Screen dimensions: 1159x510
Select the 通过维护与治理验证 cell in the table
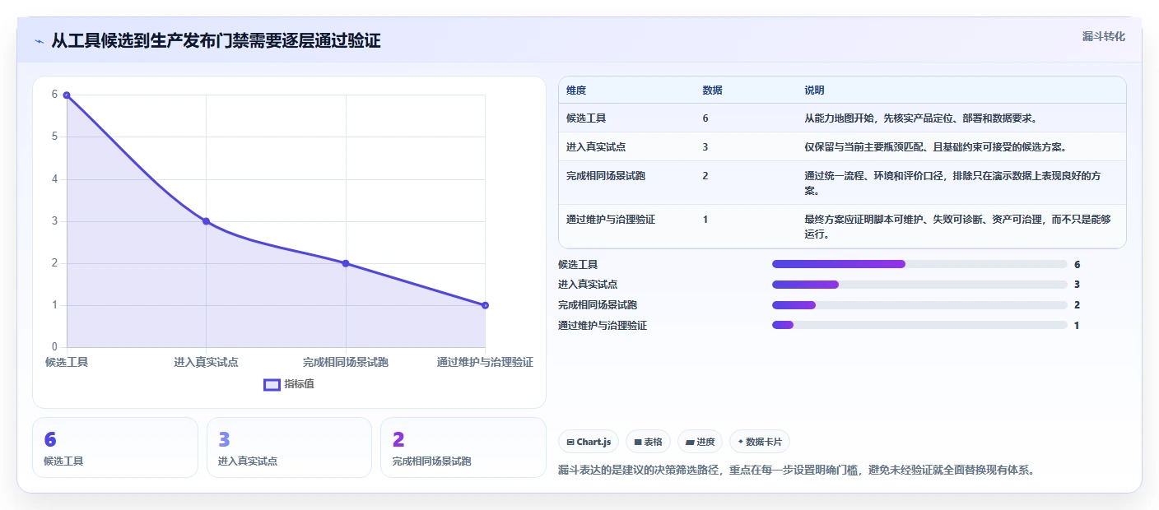click(611, 220)
